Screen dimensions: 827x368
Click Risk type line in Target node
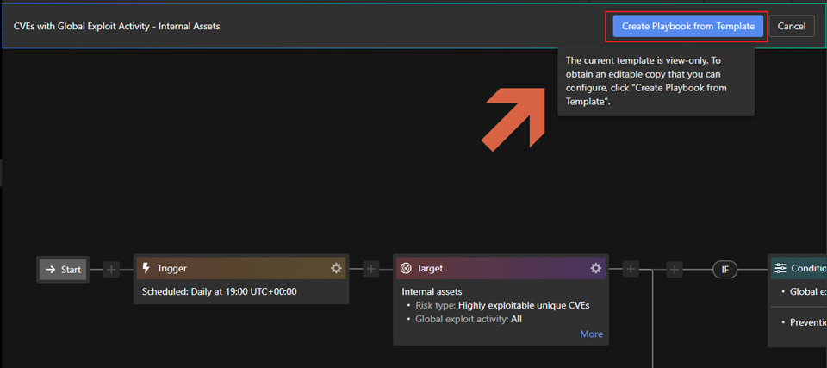(501, 305)
